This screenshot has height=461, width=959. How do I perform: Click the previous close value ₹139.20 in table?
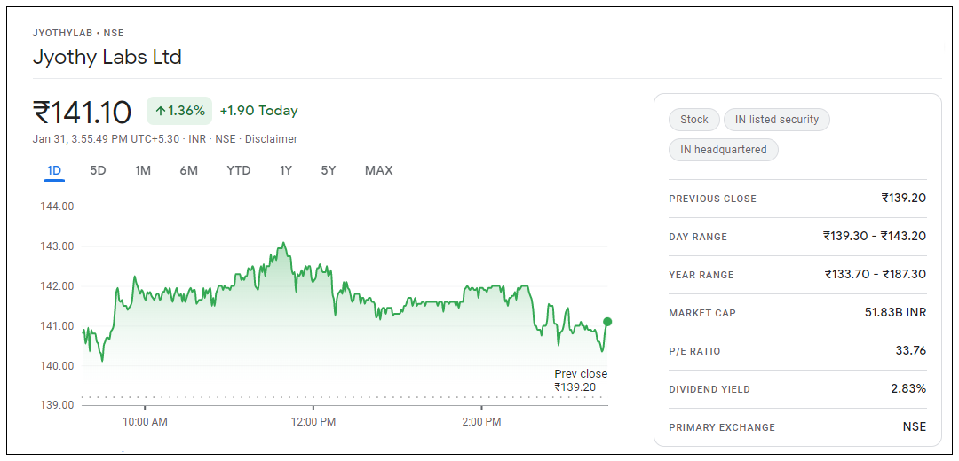(x=903, y=198)
